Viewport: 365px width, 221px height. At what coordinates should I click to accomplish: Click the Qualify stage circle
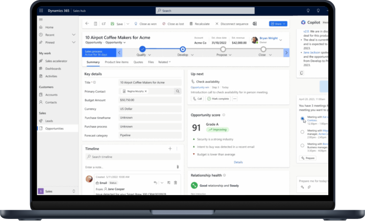point(142,49)
